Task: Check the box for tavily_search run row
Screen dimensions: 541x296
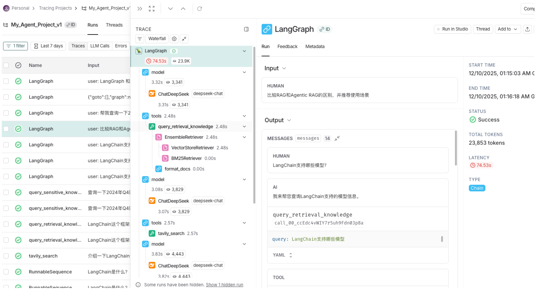Action: (6, 256)
